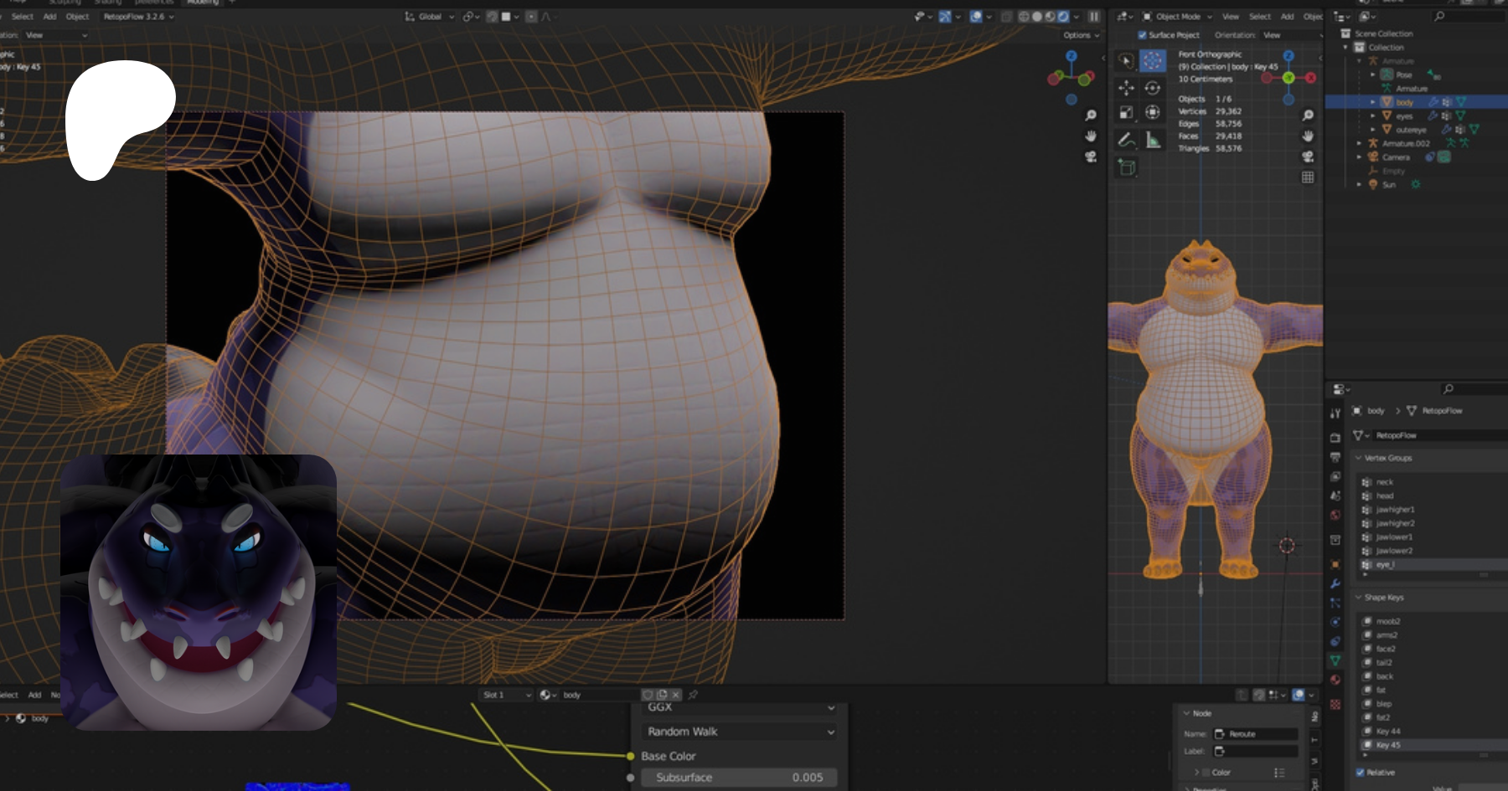
Task: Choose the Scale tool icon
Action: (1126, 112)
